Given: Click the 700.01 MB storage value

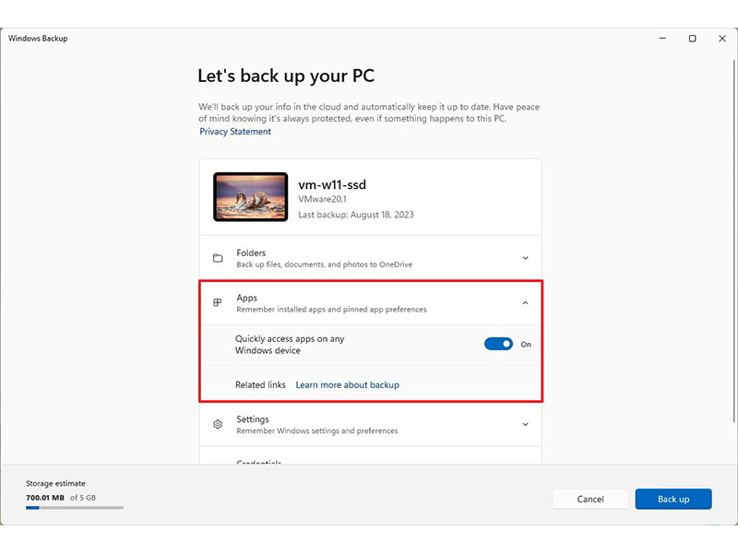Looking at the screenshot, I should coord(45,498).
